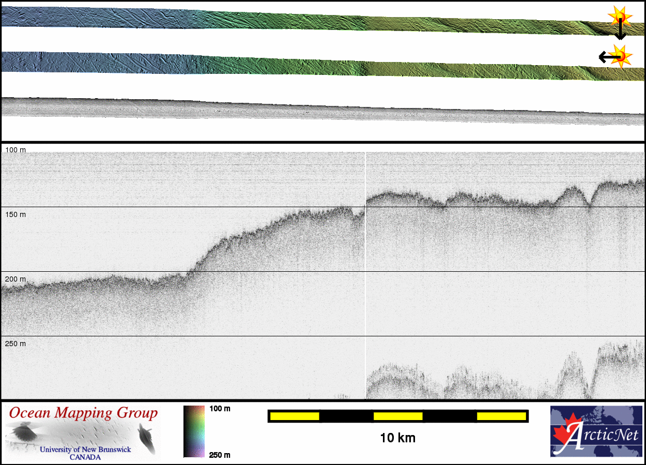The width and height of the screenshot is (646, 465).
Task: Click the 10 km scale label
Action: [x=397, y=438]
